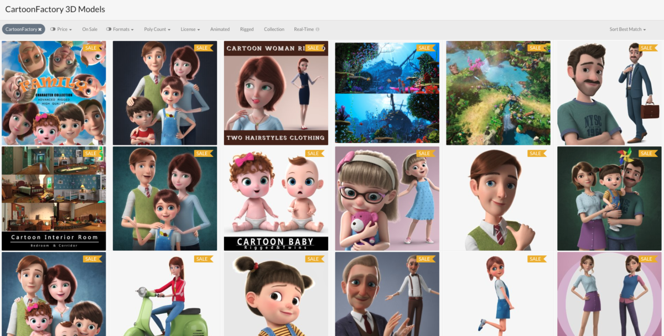Enable the Rigged filter
The image size is (664, 336).
coord(247,29)
